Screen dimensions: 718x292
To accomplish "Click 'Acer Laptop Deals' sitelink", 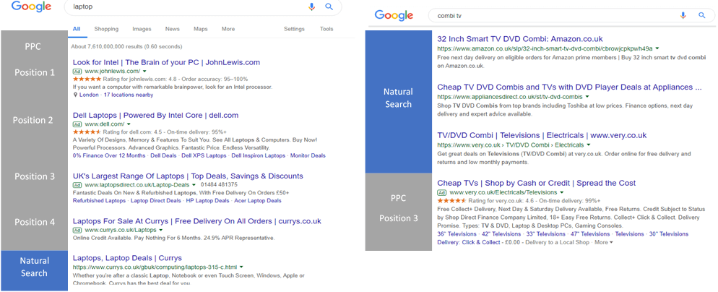I will coord(258,201).
